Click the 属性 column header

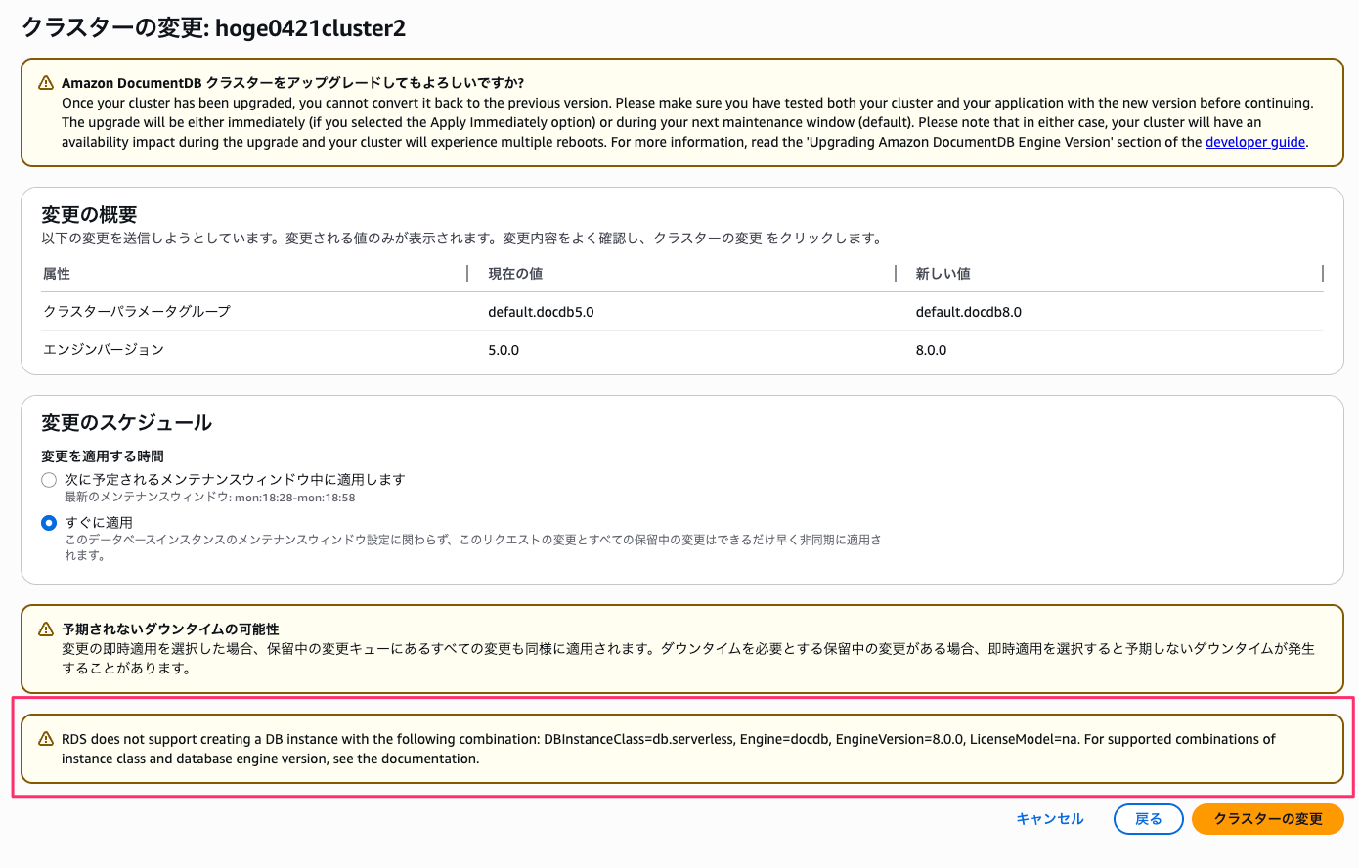click(56, 274)
